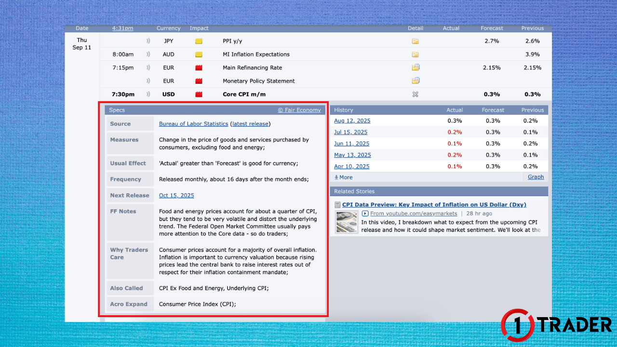Click sound icon in JPY PPI row
The image size is (617, 347).
148,41
